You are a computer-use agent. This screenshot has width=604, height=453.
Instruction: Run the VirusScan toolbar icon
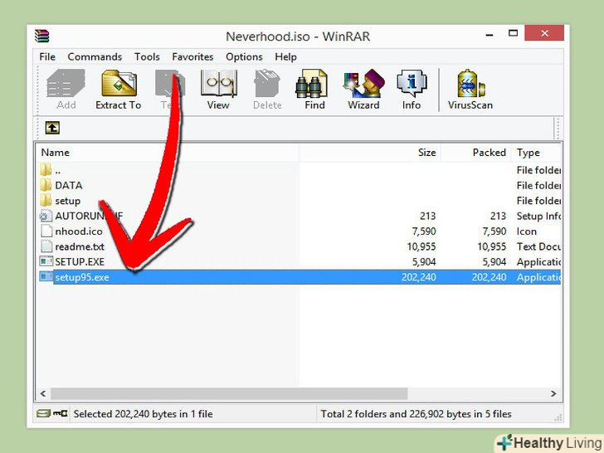coord(470,83)
